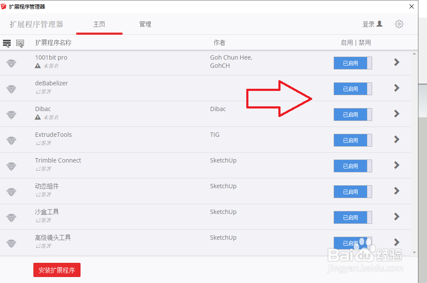Click the unsigned warning icon under 1001bit pro
This screenshot has width=427, height=283.
click(38, 66)
